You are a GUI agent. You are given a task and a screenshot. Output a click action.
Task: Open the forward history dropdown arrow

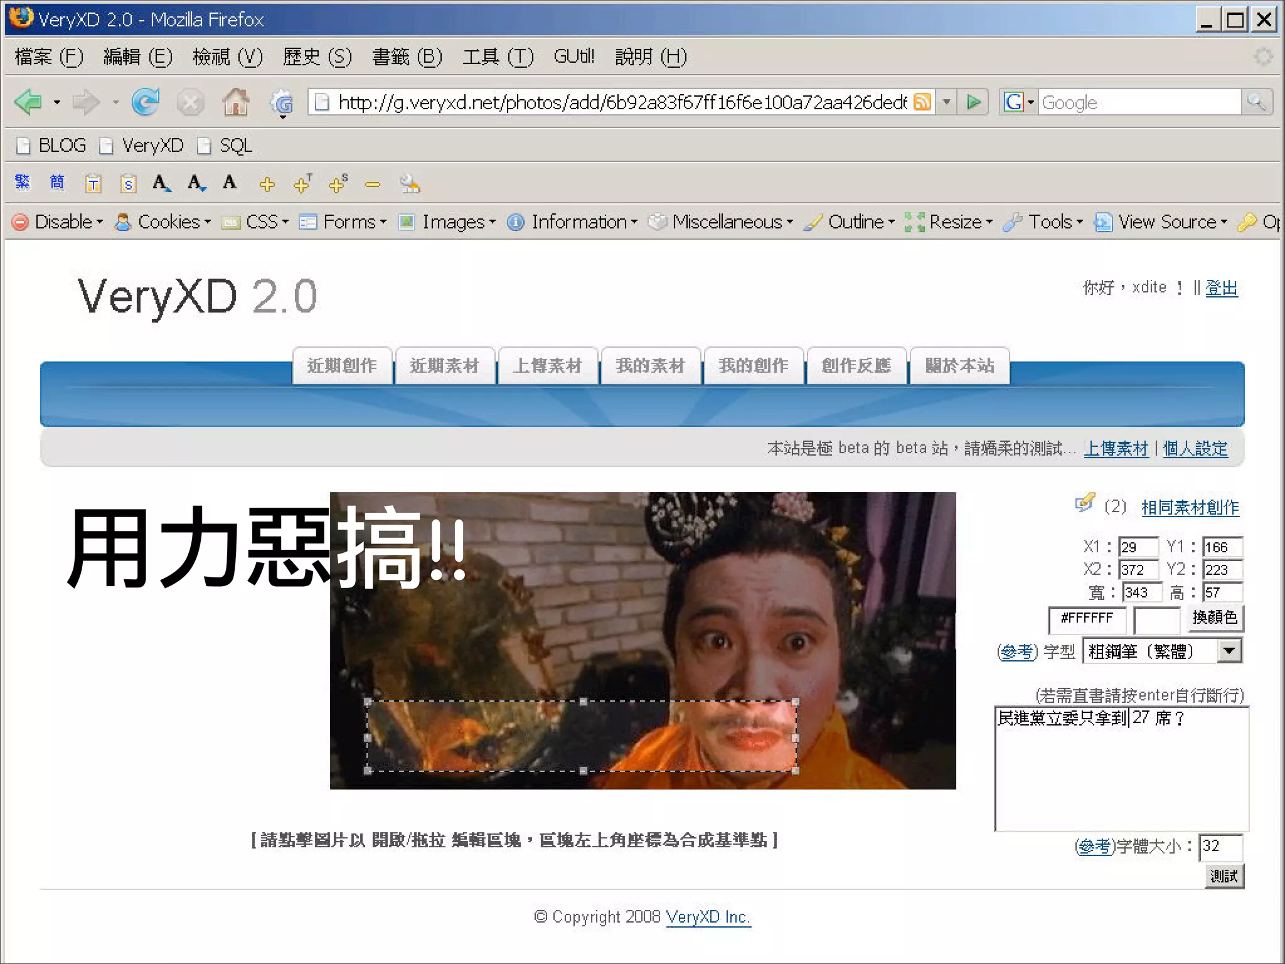point(115,102)
